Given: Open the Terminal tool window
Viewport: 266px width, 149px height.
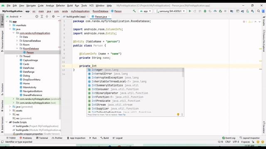Looking at the screenshot, I should 42,138.
